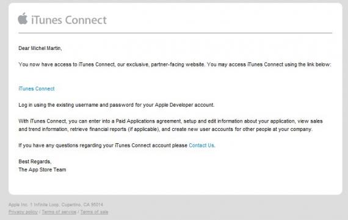Click the 'partner-facing website' phrase
Image resolution: width=348 pixels, height=220 pixels.
coord(178,65)
